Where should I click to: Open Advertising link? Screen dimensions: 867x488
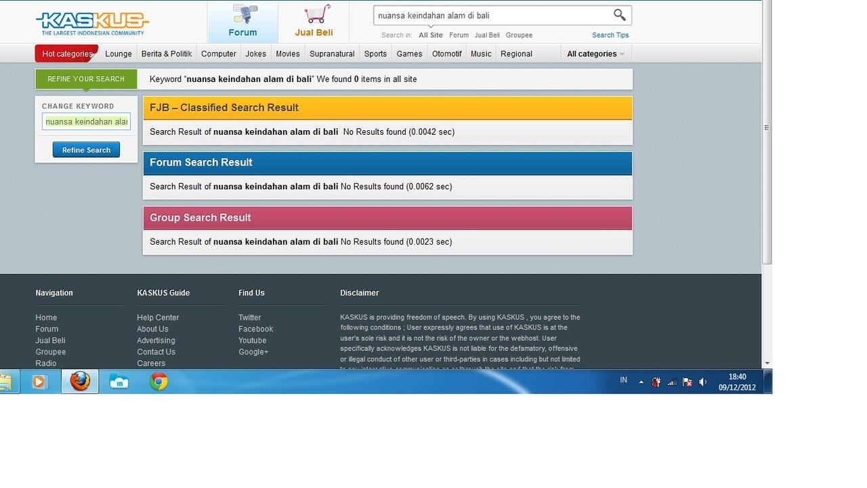click(156, 341)
